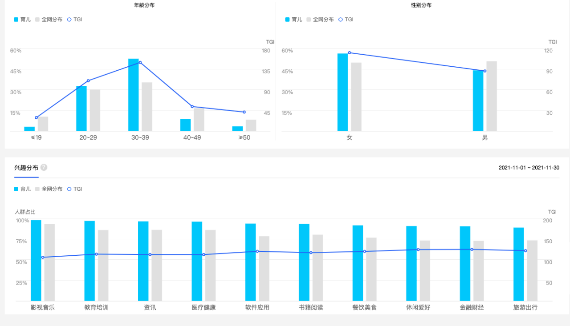Screen dimensions: 570x326
Task: Click the gray 全网分布 bar for 40~49
Action: click(x=199, y=119)
